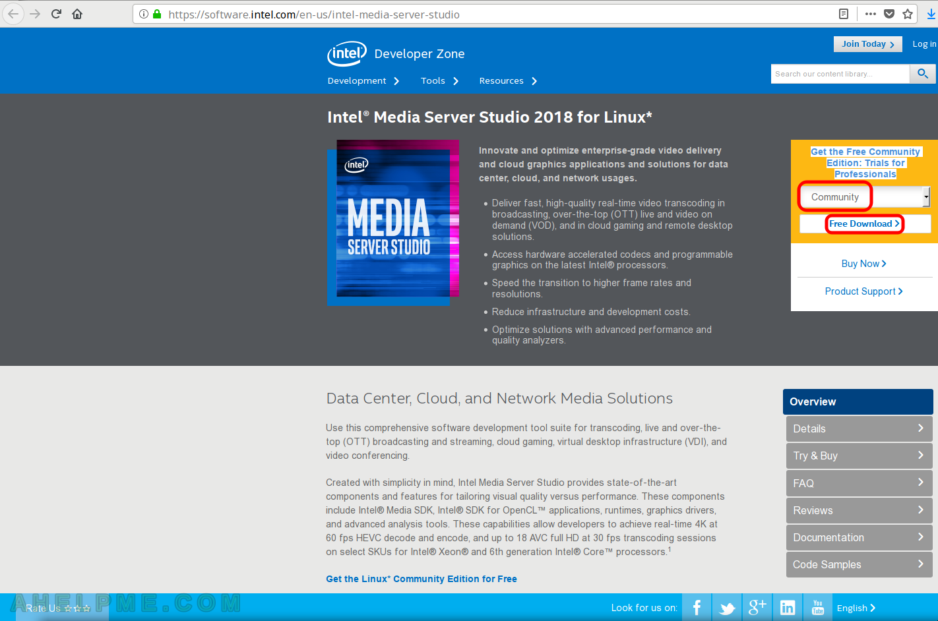Click the Log in link

click(924, 44)
